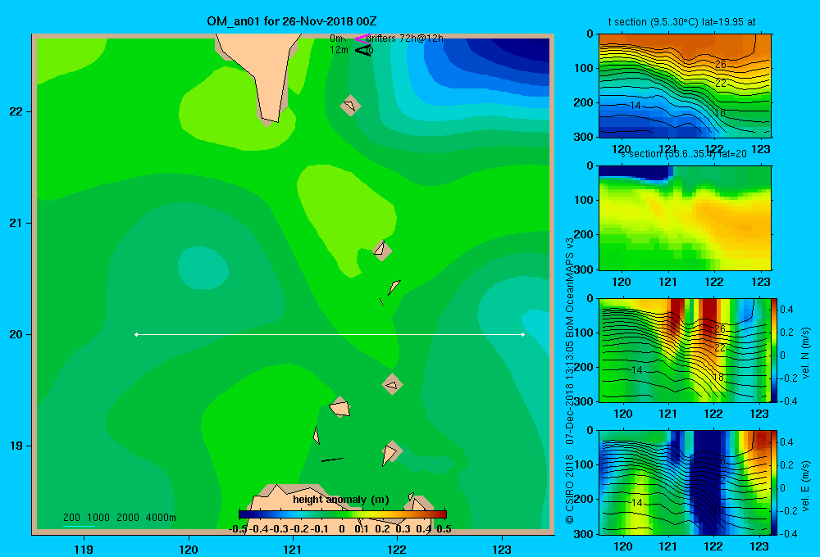820x557 pixels.
Task: Click the 't section (9.5..30°C)' panel title
Action: tap(681, 22)
